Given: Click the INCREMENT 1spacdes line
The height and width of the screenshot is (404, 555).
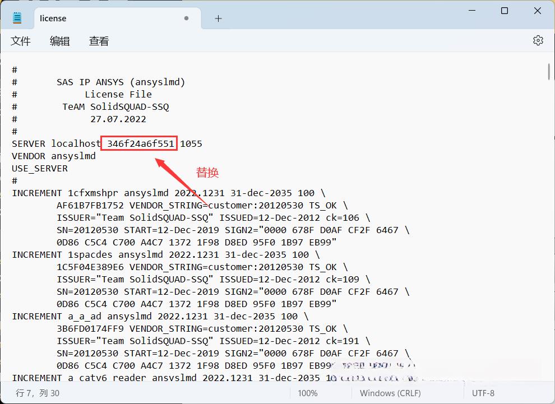Looking at the screenshot, I should click(x=165, y=255).
